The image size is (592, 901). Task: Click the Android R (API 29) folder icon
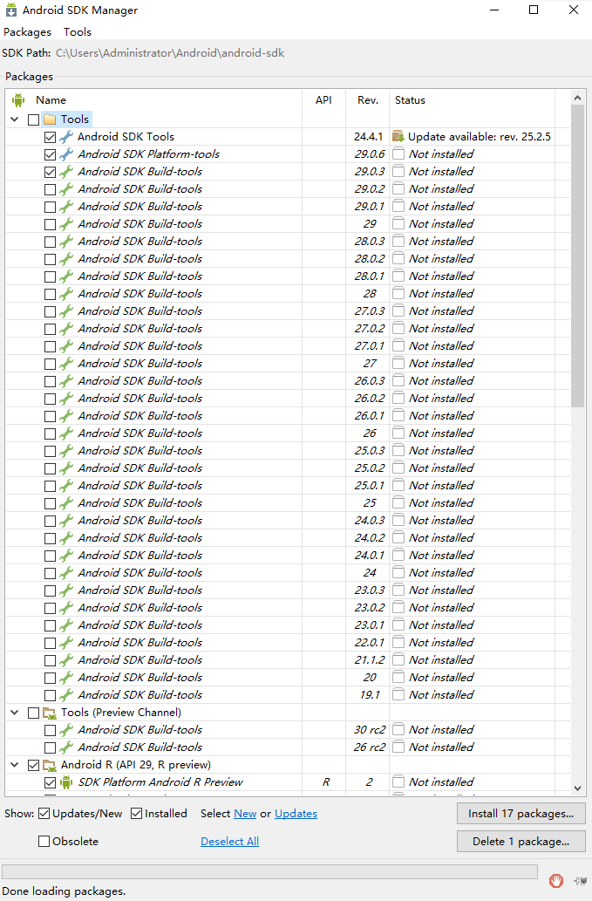tap(50, 765)
